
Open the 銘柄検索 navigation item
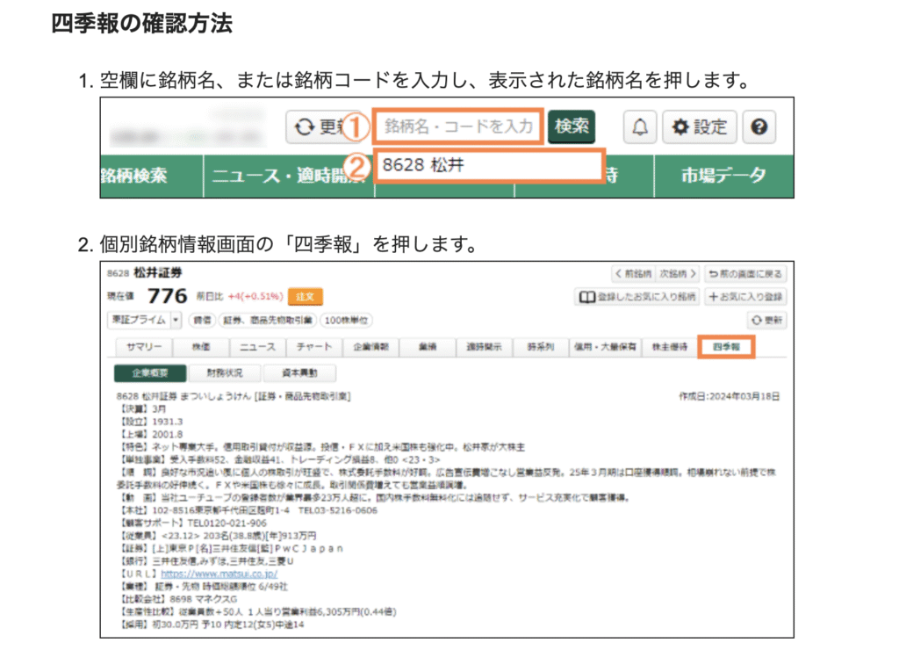134,176
